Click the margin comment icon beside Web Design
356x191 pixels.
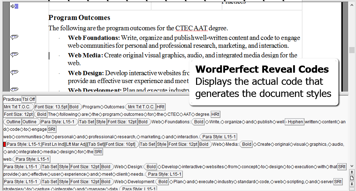point(14,73)
